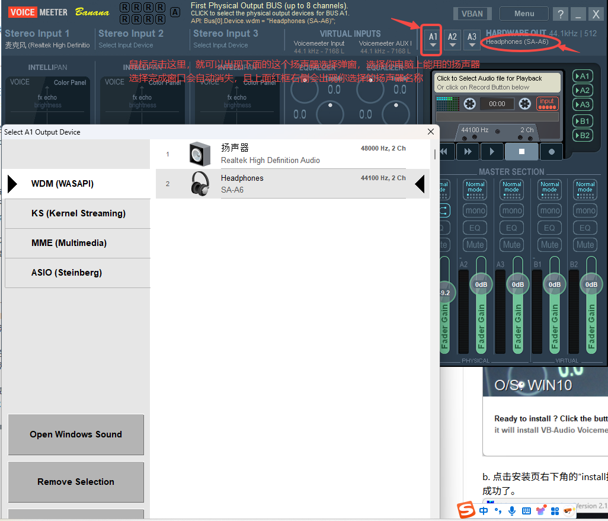Switch Sogou Chinese/English input mode
The height and width of the screenshot is (521, 608).
(484, 510)
